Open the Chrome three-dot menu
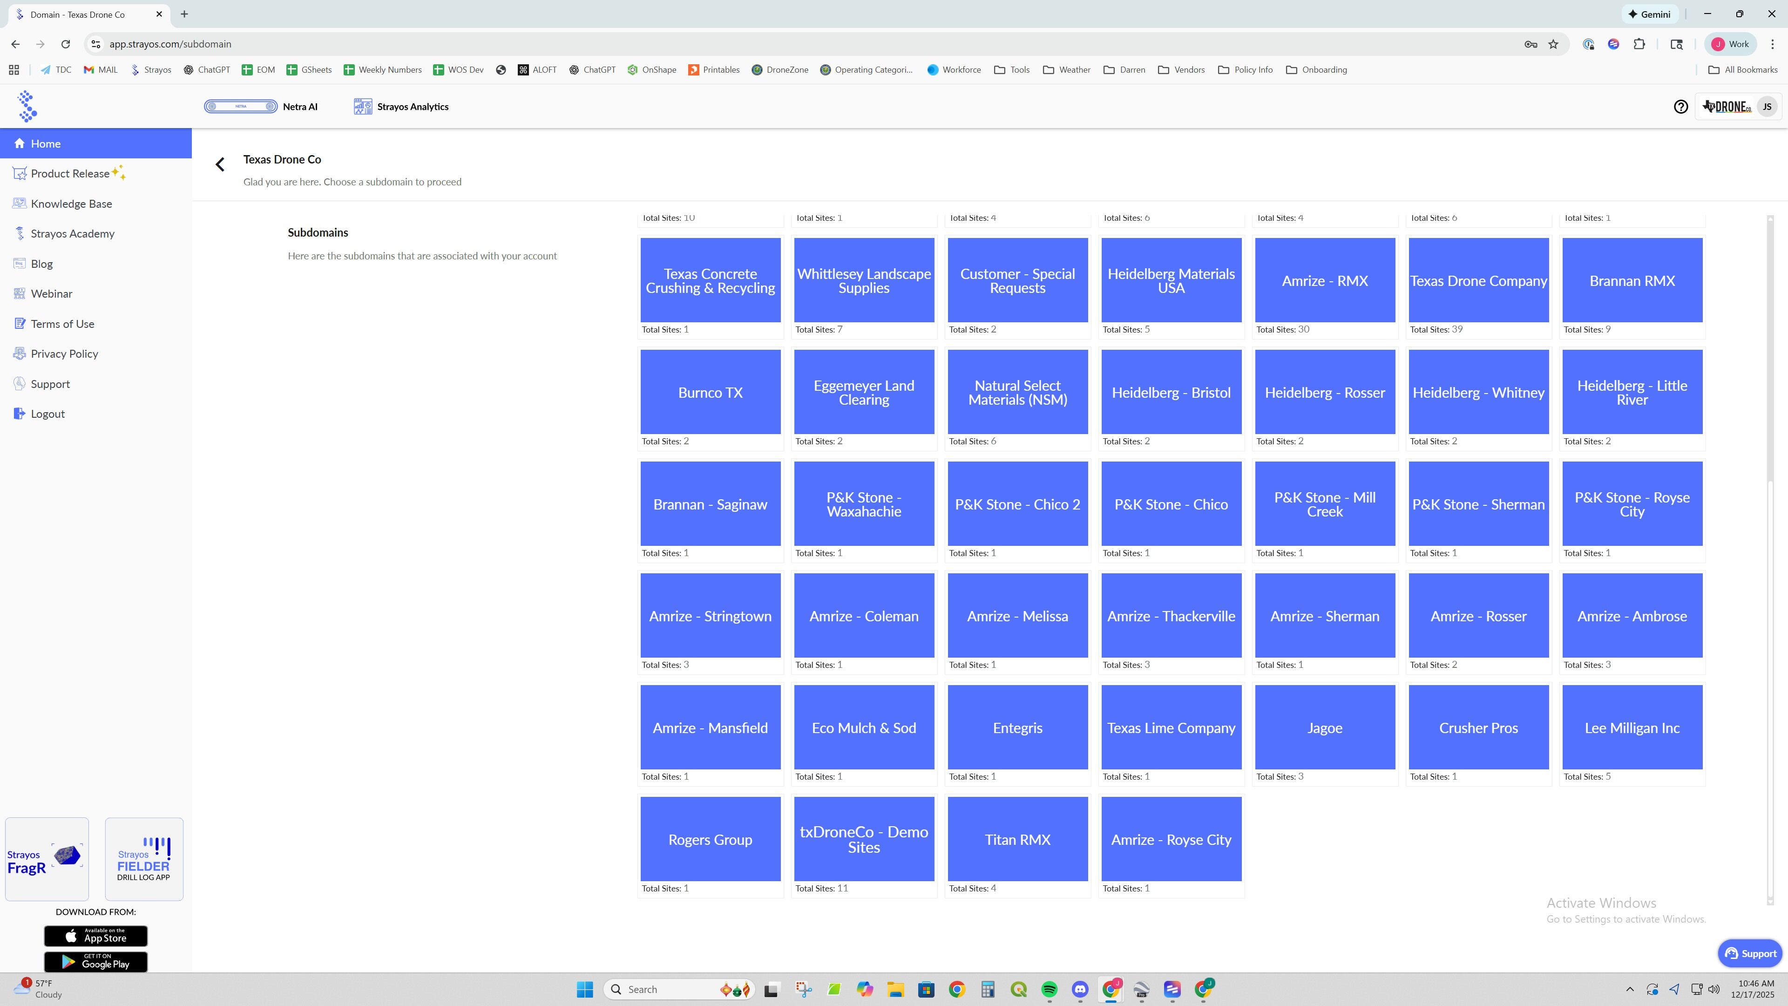The height and width of the screenshot is (1006, 1788). 1773,44
